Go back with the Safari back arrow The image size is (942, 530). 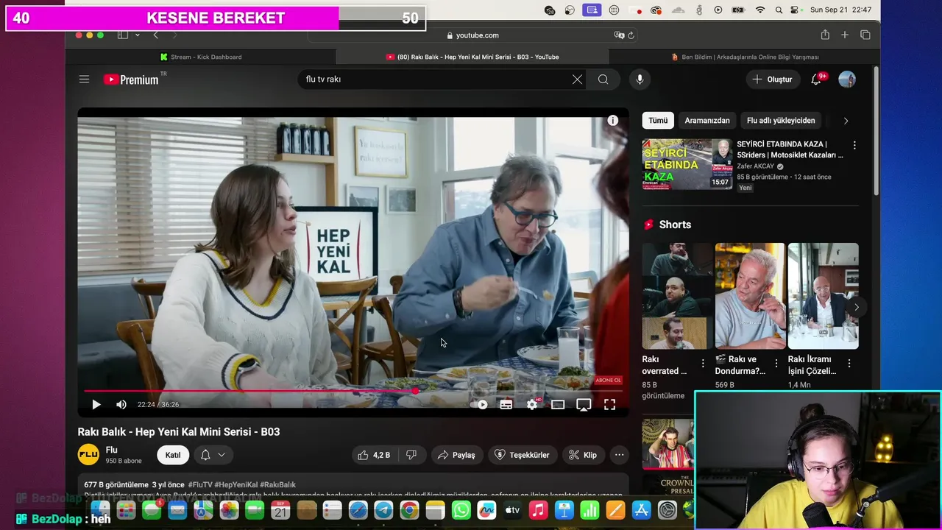(156, 35)
